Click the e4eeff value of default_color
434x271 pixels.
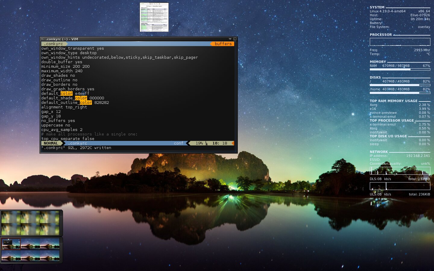[x=82, y=94]
